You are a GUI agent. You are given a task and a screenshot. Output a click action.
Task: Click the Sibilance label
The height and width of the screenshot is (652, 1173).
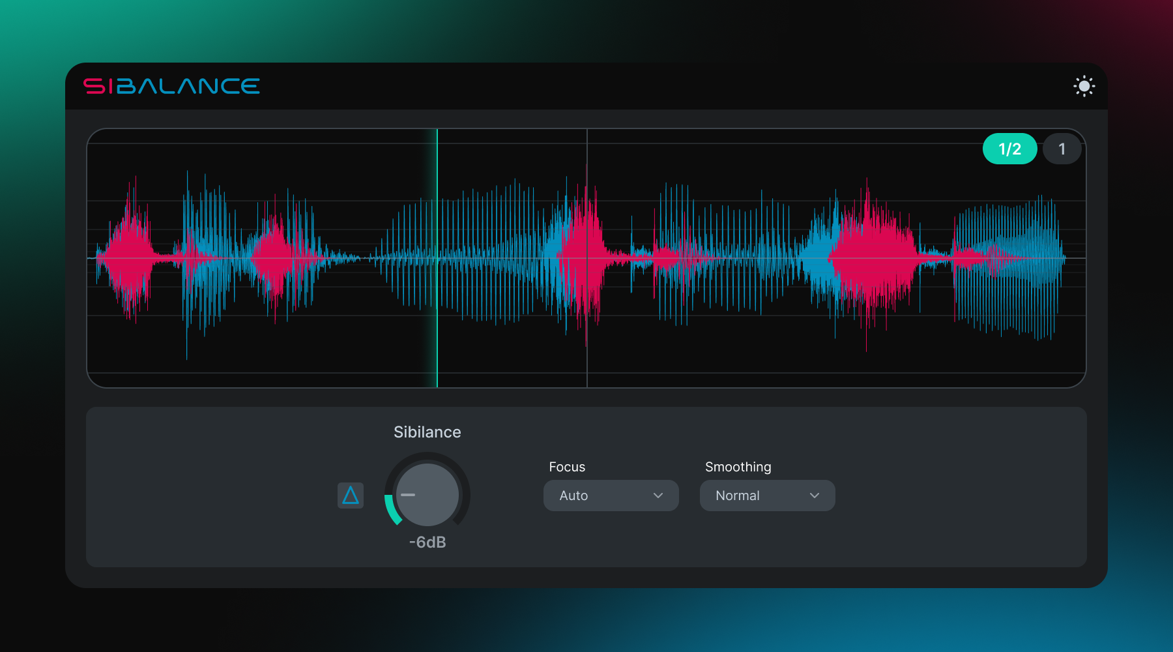point(427,432)
